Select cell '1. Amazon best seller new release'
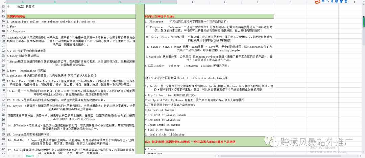This screenshot has height=158, width=365. click(71, 22)
